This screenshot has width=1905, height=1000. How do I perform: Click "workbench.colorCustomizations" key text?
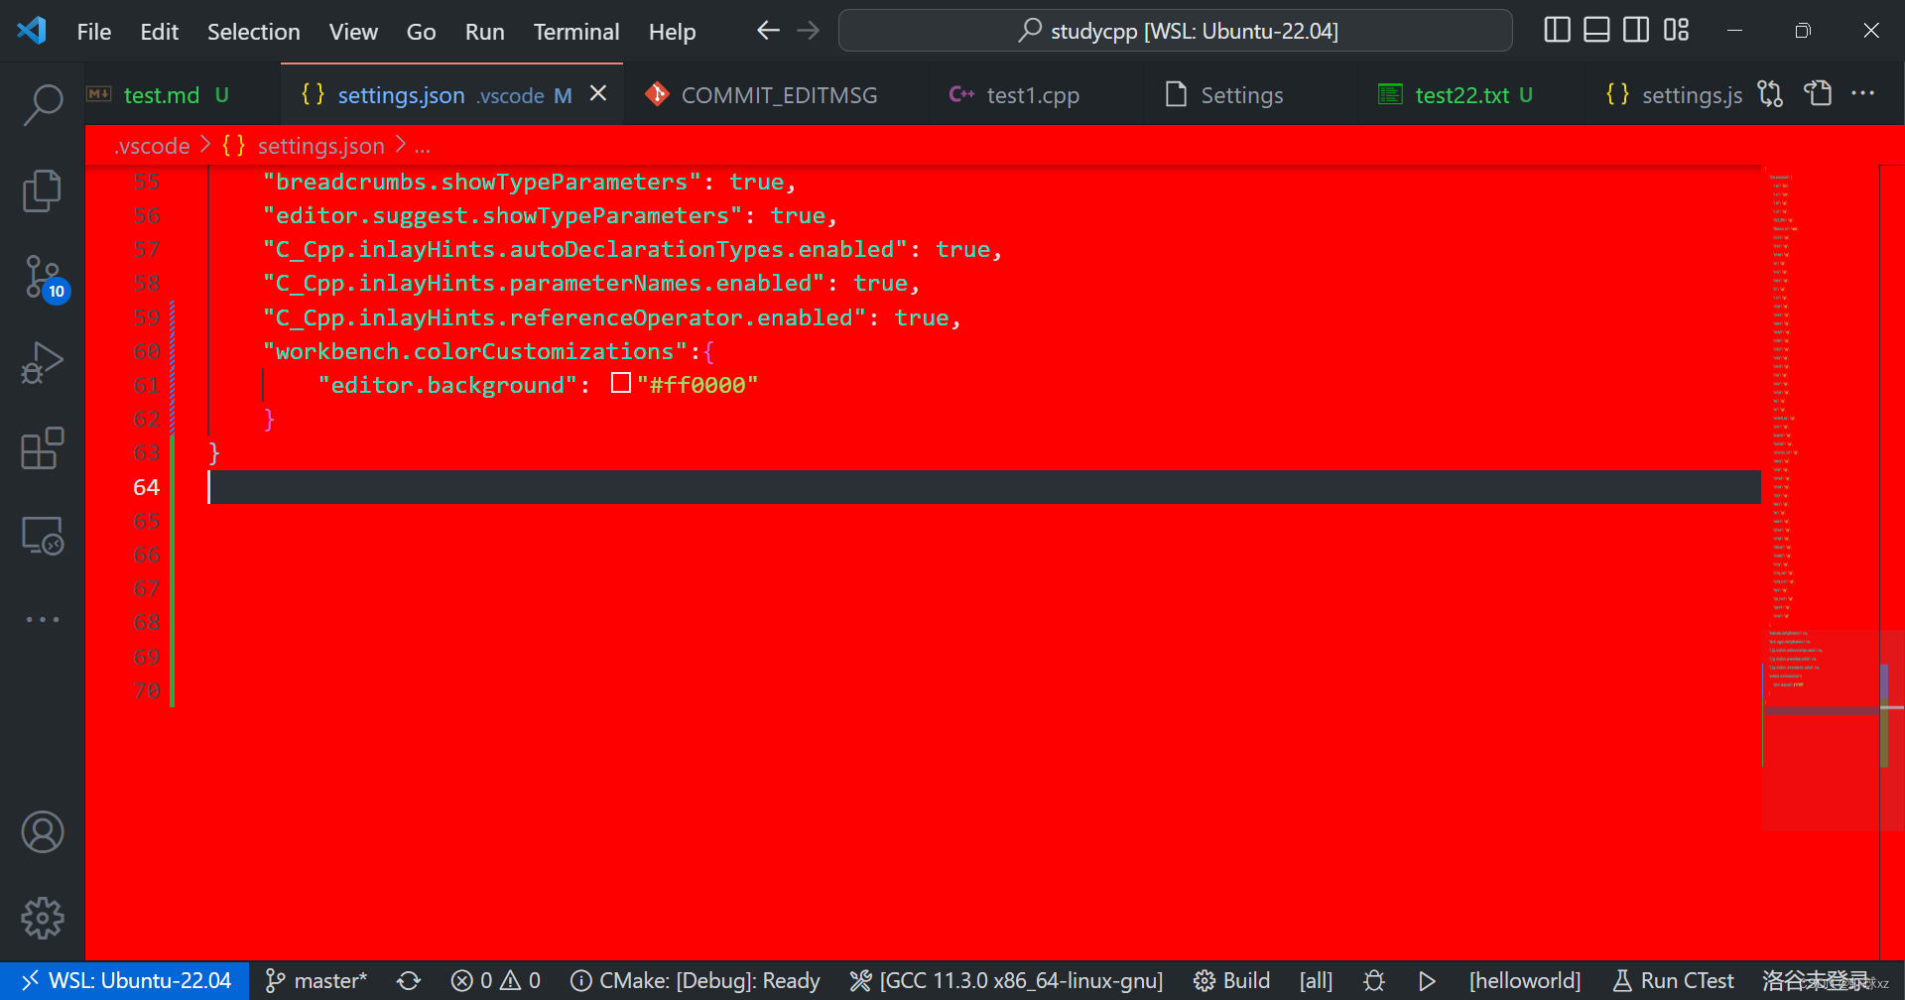coord(475,351)
